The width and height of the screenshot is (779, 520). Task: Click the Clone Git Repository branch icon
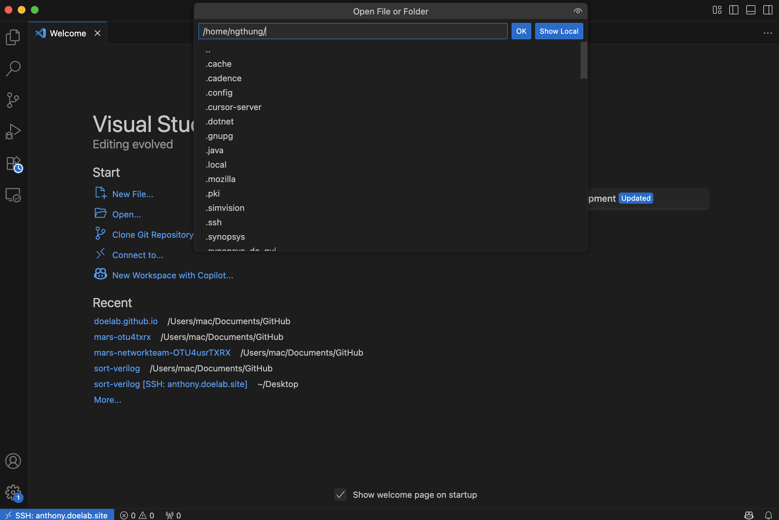point(100,233)
